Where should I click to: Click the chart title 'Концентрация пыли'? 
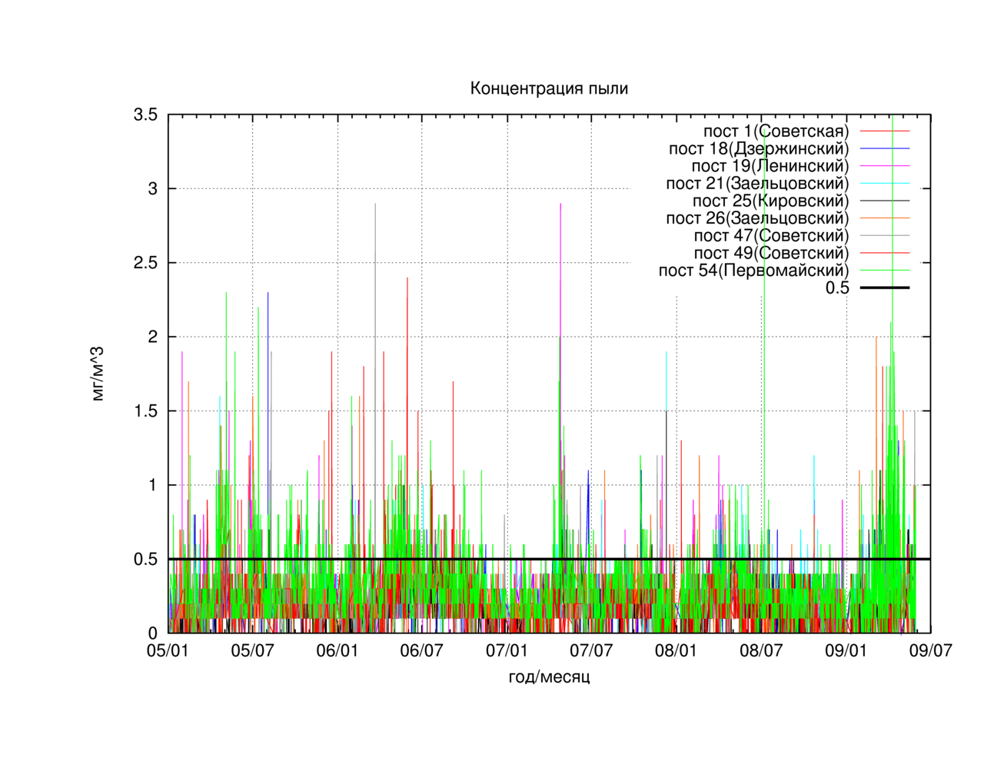tap(549, 89)
